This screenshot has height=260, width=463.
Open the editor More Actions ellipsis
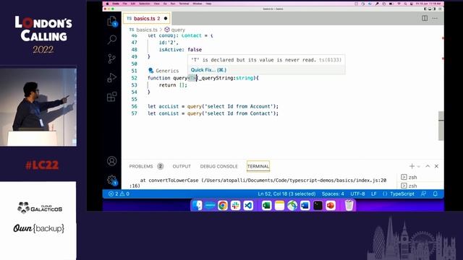click(x=435, y=18)
